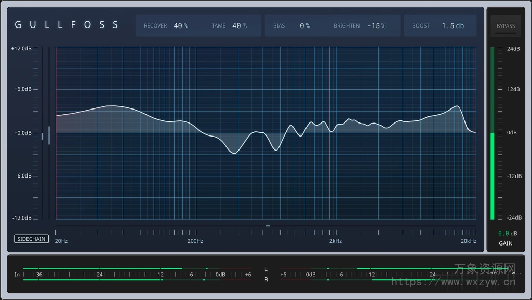The height and width of the screenshot is (300, 532).
Task: Toggle the BYPASS button
Action: (505, 25)
